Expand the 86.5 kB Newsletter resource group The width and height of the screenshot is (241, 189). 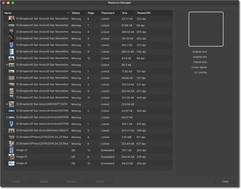(x=7, y=65)
